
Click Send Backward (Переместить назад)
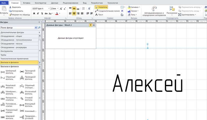[190, 11]
